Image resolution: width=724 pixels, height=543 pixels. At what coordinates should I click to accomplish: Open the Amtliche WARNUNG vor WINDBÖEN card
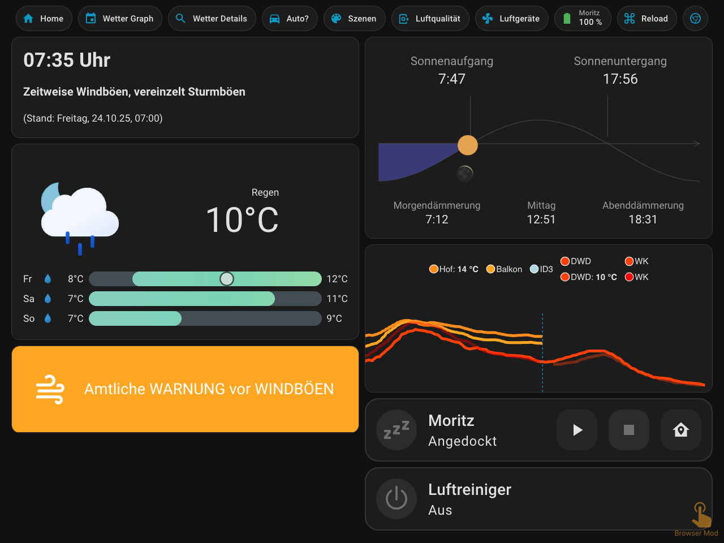click(x=185, y=389)
